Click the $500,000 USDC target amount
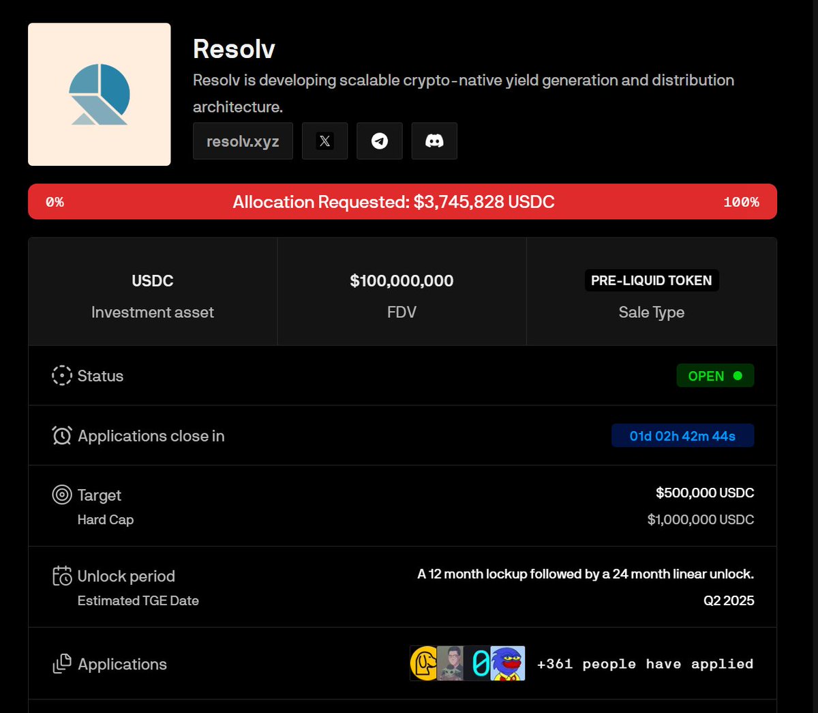Image resolution: width=818 pixels, height=713 pixels. point(705,493)
